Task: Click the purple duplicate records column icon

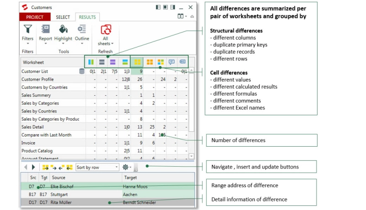Action: coord(113,62)
